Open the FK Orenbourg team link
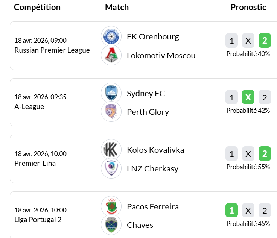This screenshot has width=277, height=238. [x=153, y=36]
